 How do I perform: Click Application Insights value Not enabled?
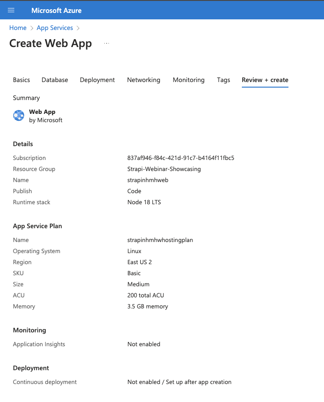coord(144,344)
